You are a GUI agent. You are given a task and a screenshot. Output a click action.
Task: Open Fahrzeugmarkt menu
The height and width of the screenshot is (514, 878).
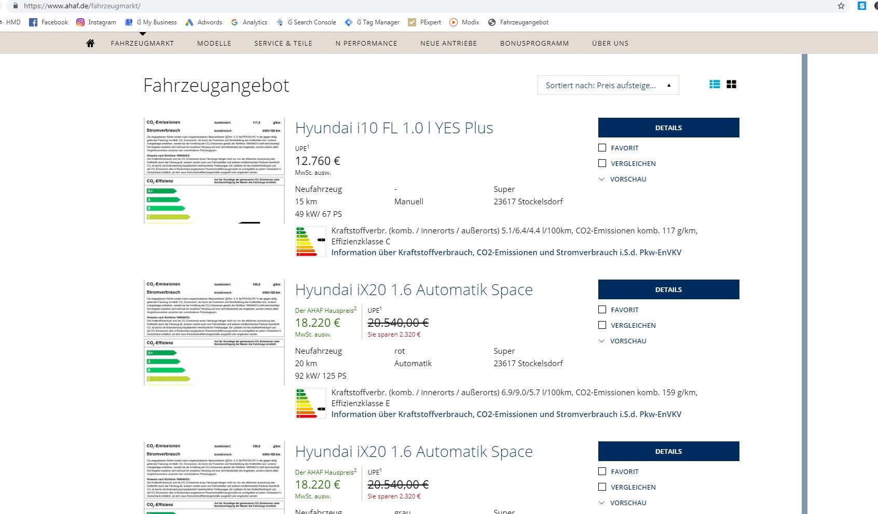coord(142,43)
